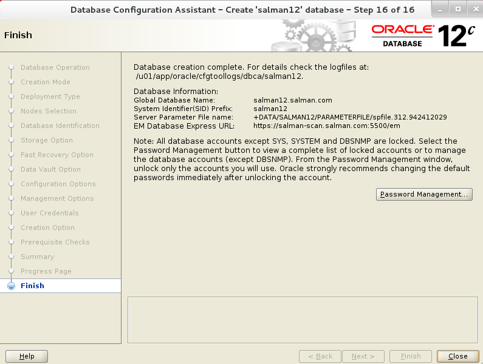
Task: Select the User Credentials step
Action: tap(50, 213)
